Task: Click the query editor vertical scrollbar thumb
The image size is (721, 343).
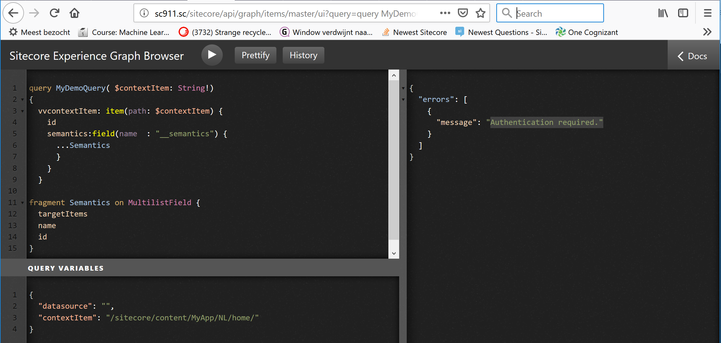Action: click(x=394, y=160)
